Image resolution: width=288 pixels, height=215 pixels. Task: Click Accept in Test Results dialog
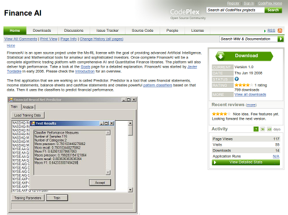point(100,183)
